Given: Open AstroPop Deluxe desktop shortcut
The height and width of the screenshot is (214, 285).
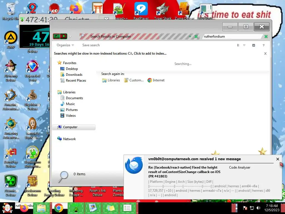Looking at the screenshot, I should click(11, 157).
